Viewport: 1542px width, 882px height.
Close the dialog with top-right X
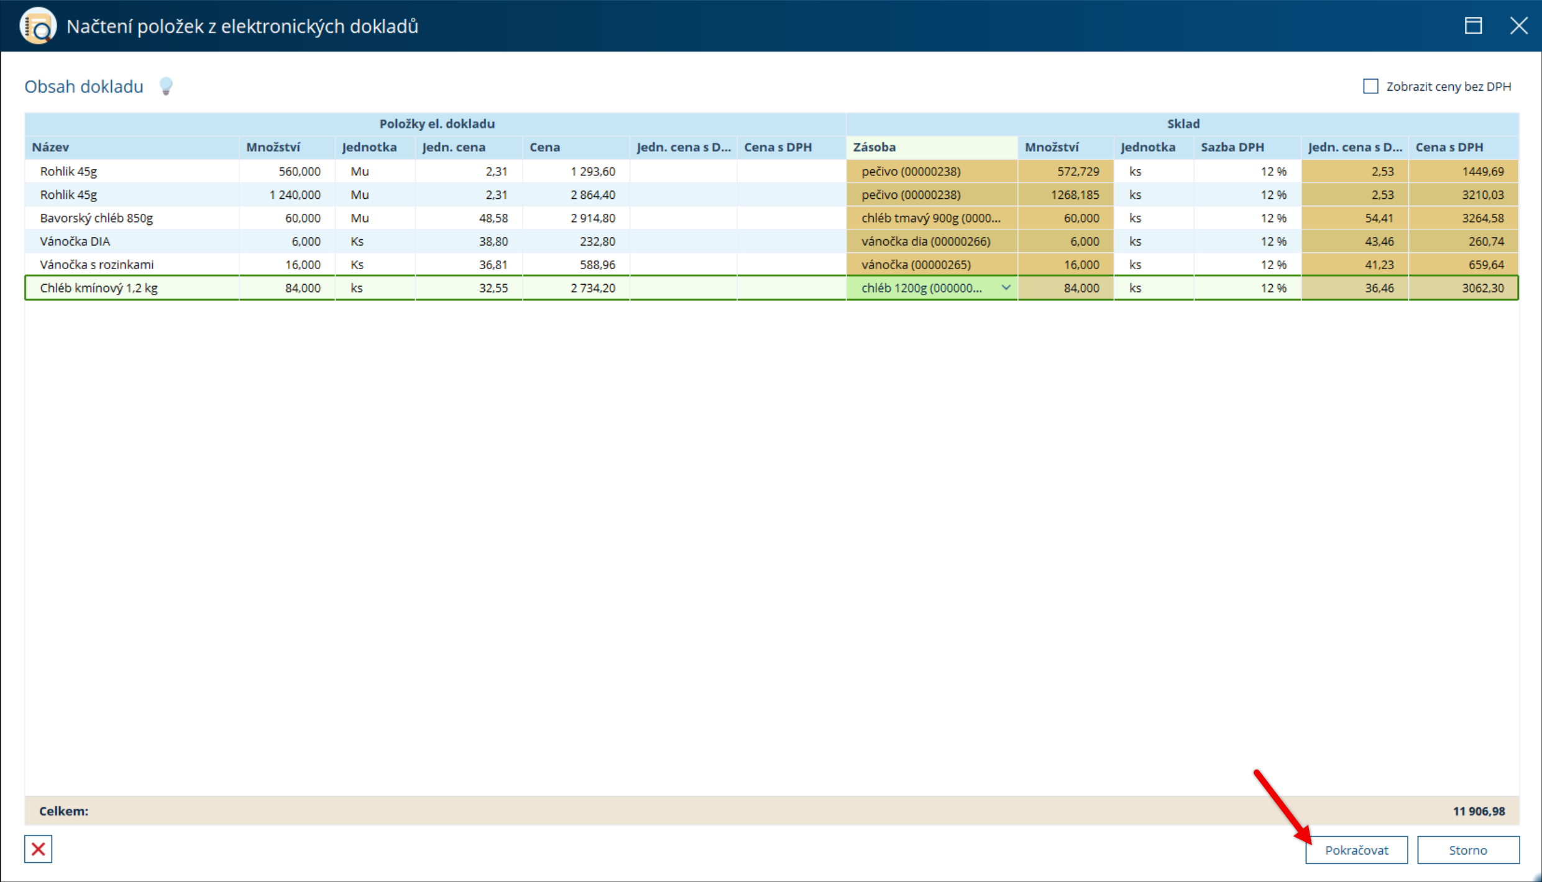click(x=1518, y=26)
